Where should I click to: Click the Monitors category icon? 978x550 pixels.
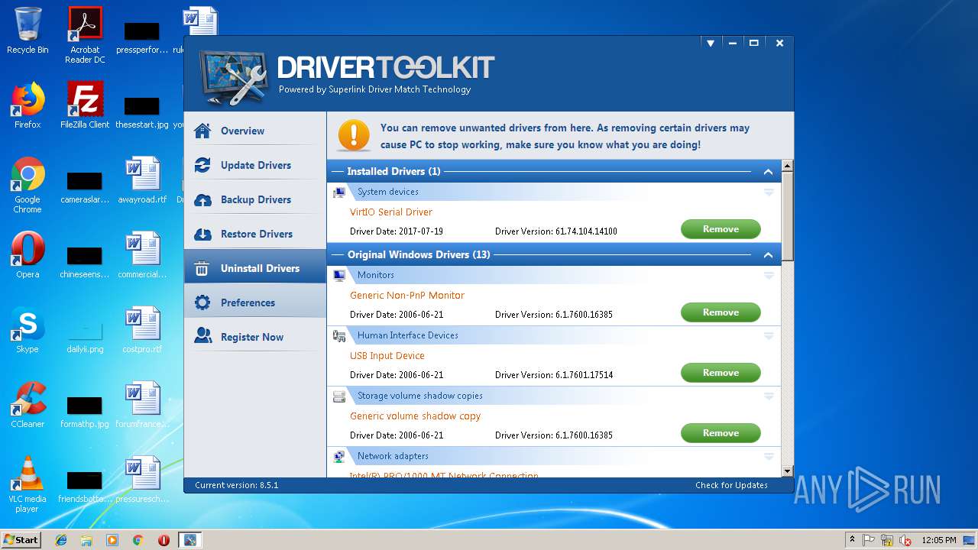339,275
